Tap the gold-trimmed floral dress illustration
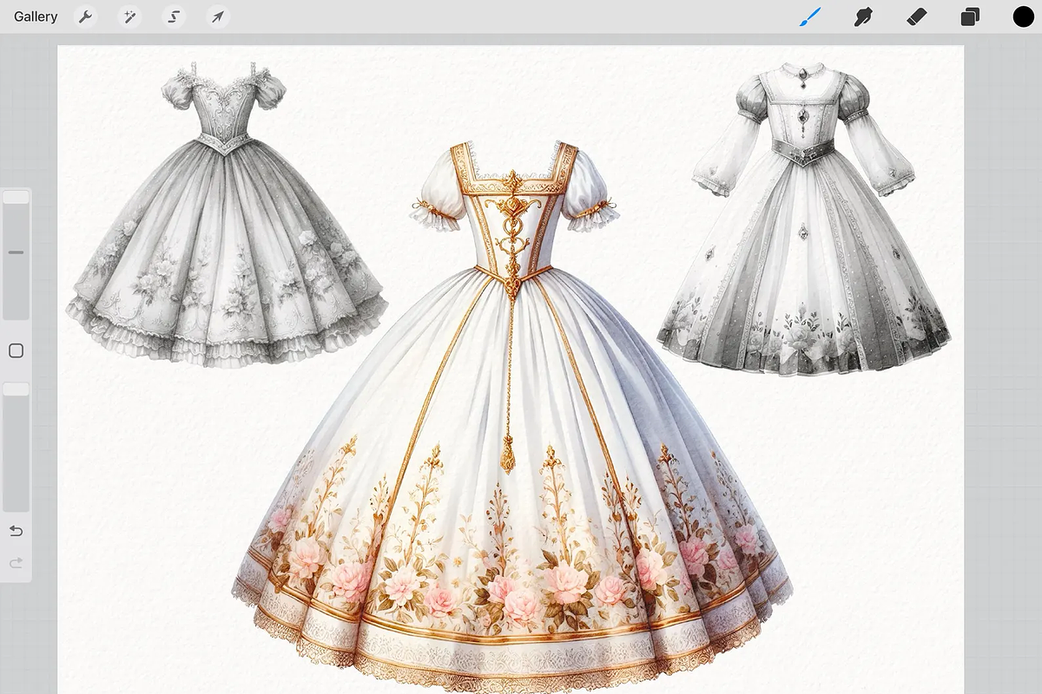The image size is (1042, 694). click(x=512, y=416)
